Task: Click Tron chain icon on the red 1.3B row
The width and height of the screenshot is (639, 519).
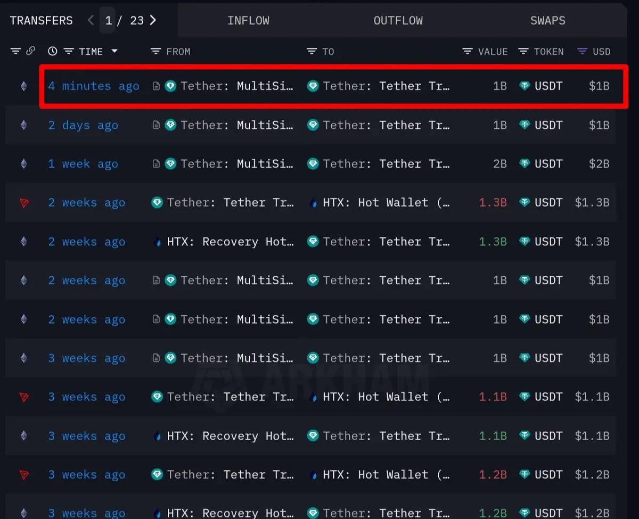Action: point(23,203)
